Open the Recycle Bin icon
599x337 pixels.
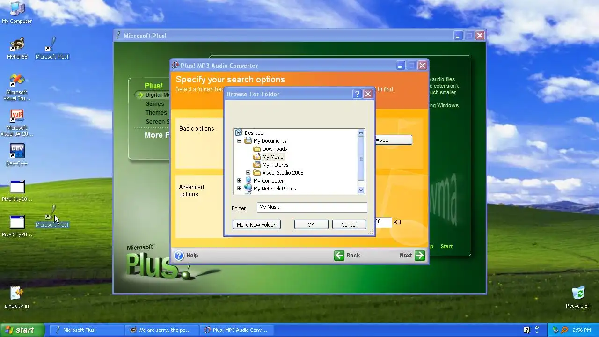coord(578,297)
